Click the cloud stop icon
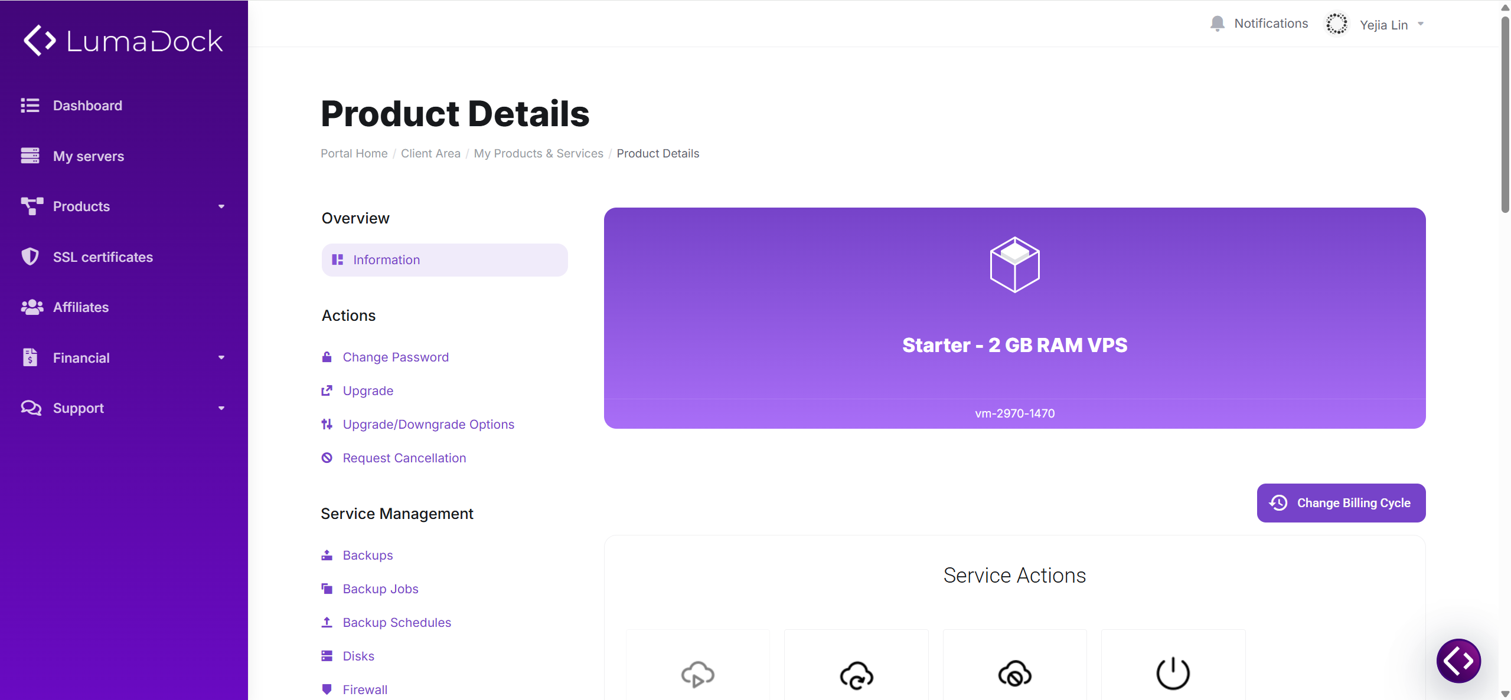 point(1014,675)
